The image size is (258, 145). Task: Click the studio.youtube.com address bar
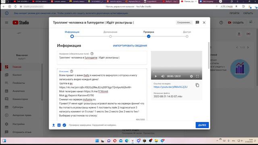point(33,6)
